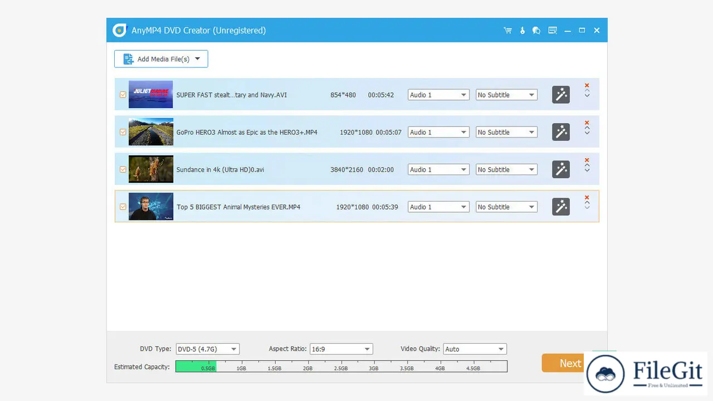This screenshot has width=713, height=401.
Task: Click the Next button
Action: pyautogui.click(x=570, y=363)
